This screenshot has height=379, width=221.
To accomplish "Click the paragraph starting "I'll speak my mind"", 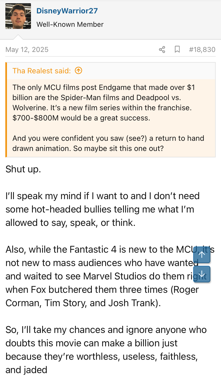I will pyautogui.click(x=102, y=209).
